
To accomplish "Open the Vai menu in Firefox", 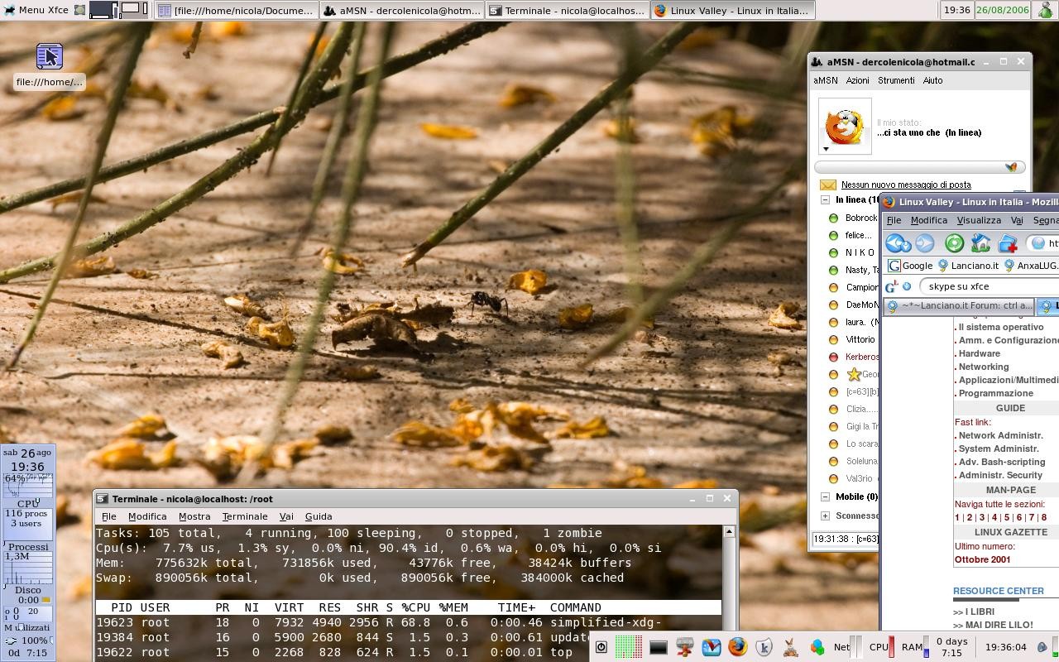I will pyautogui.click(x=1016, y=220).
